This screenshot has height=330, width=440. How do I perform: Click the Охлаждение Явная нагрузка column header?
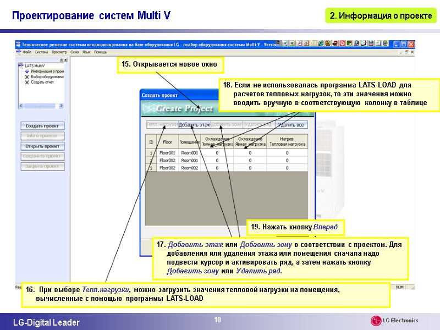(250, 142)
